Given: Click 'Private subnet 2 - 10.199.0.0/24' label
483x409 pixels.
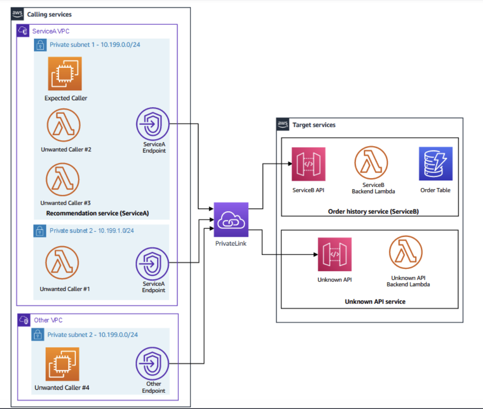Looking at the screenshot, I should [92, 335].
